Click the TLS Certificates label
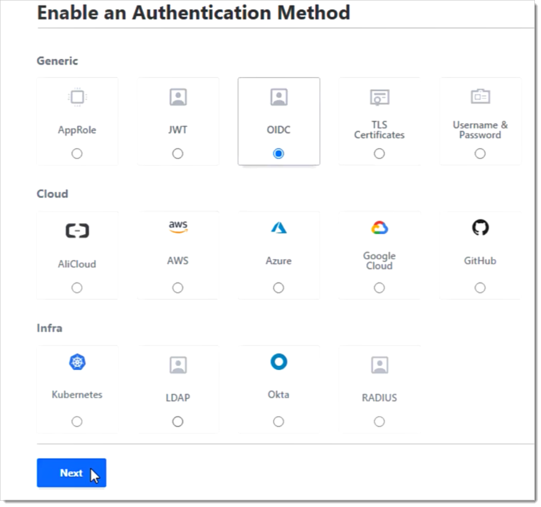The height and width of the screenshot is (507, 541). [x=379, y=130]
